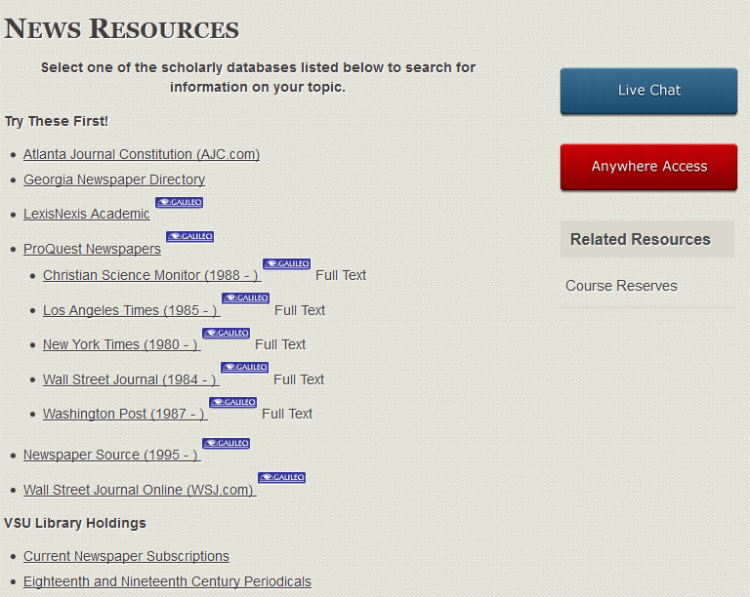Open Los Angeles Times (1985 - ) link

tap(132, 310)
